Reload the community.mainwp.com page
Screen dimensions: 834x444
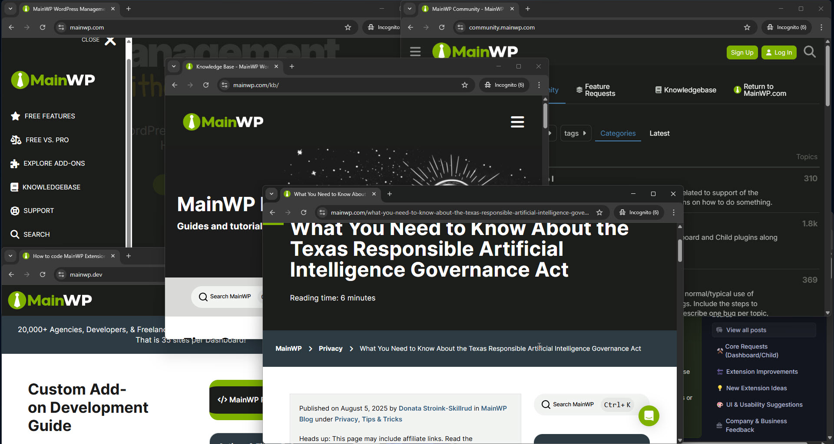click(x=442, y=27)
